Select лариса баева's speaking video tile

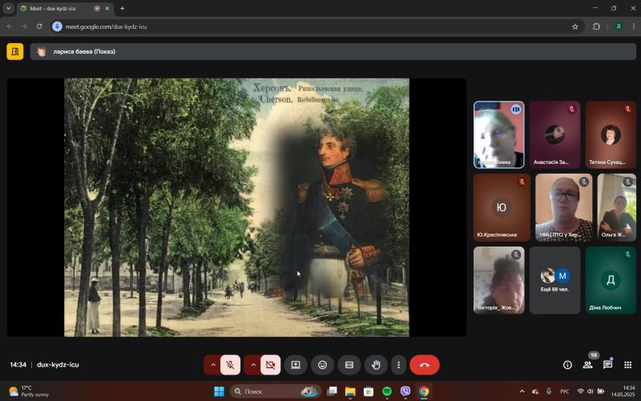pyautogui.click(x=498, y=134)
